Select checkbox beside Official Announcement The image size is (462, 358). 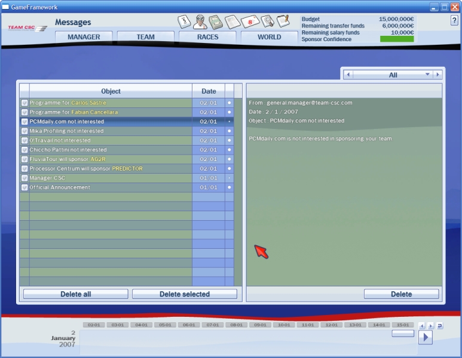click(25, 188)
